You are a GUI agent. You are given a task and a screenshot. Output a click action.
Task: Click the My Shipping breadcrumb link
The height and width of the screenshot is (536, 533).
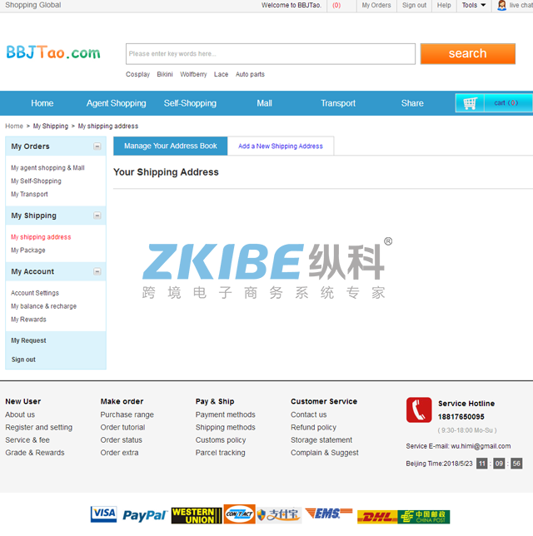point(51,126)
